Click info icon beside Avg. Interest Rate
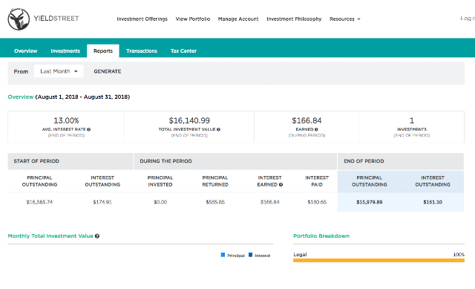 89,129
